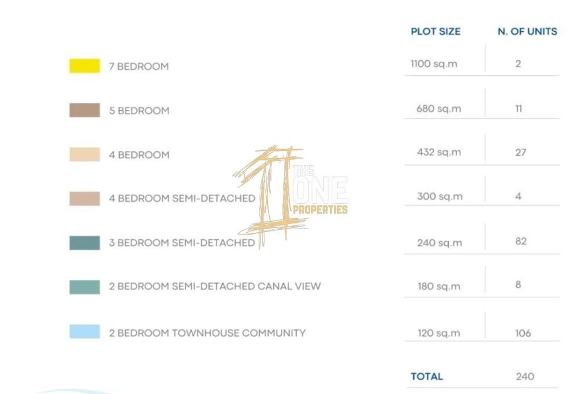This screenshot has width=579, height=394.
Task: Select the 7 BEDROOM label
Action: (x=139, y=67)
